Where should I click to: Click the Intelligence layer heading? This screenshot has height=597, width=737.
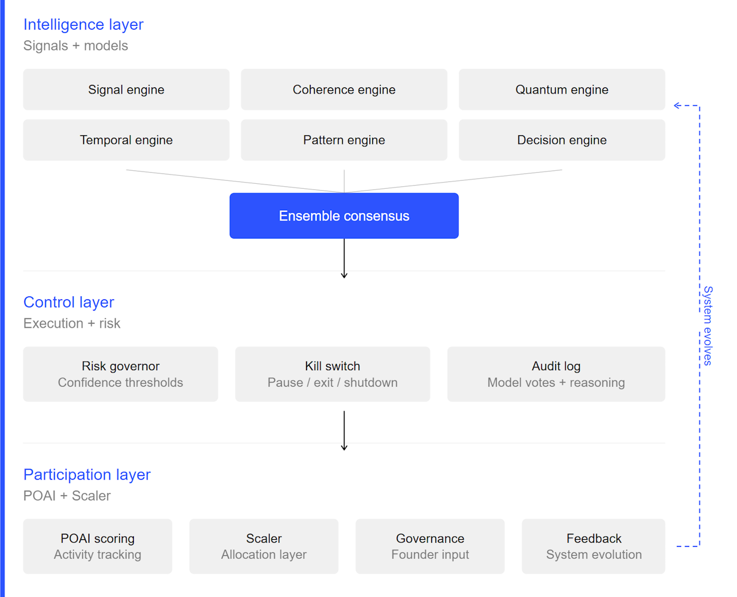(84, 25)
